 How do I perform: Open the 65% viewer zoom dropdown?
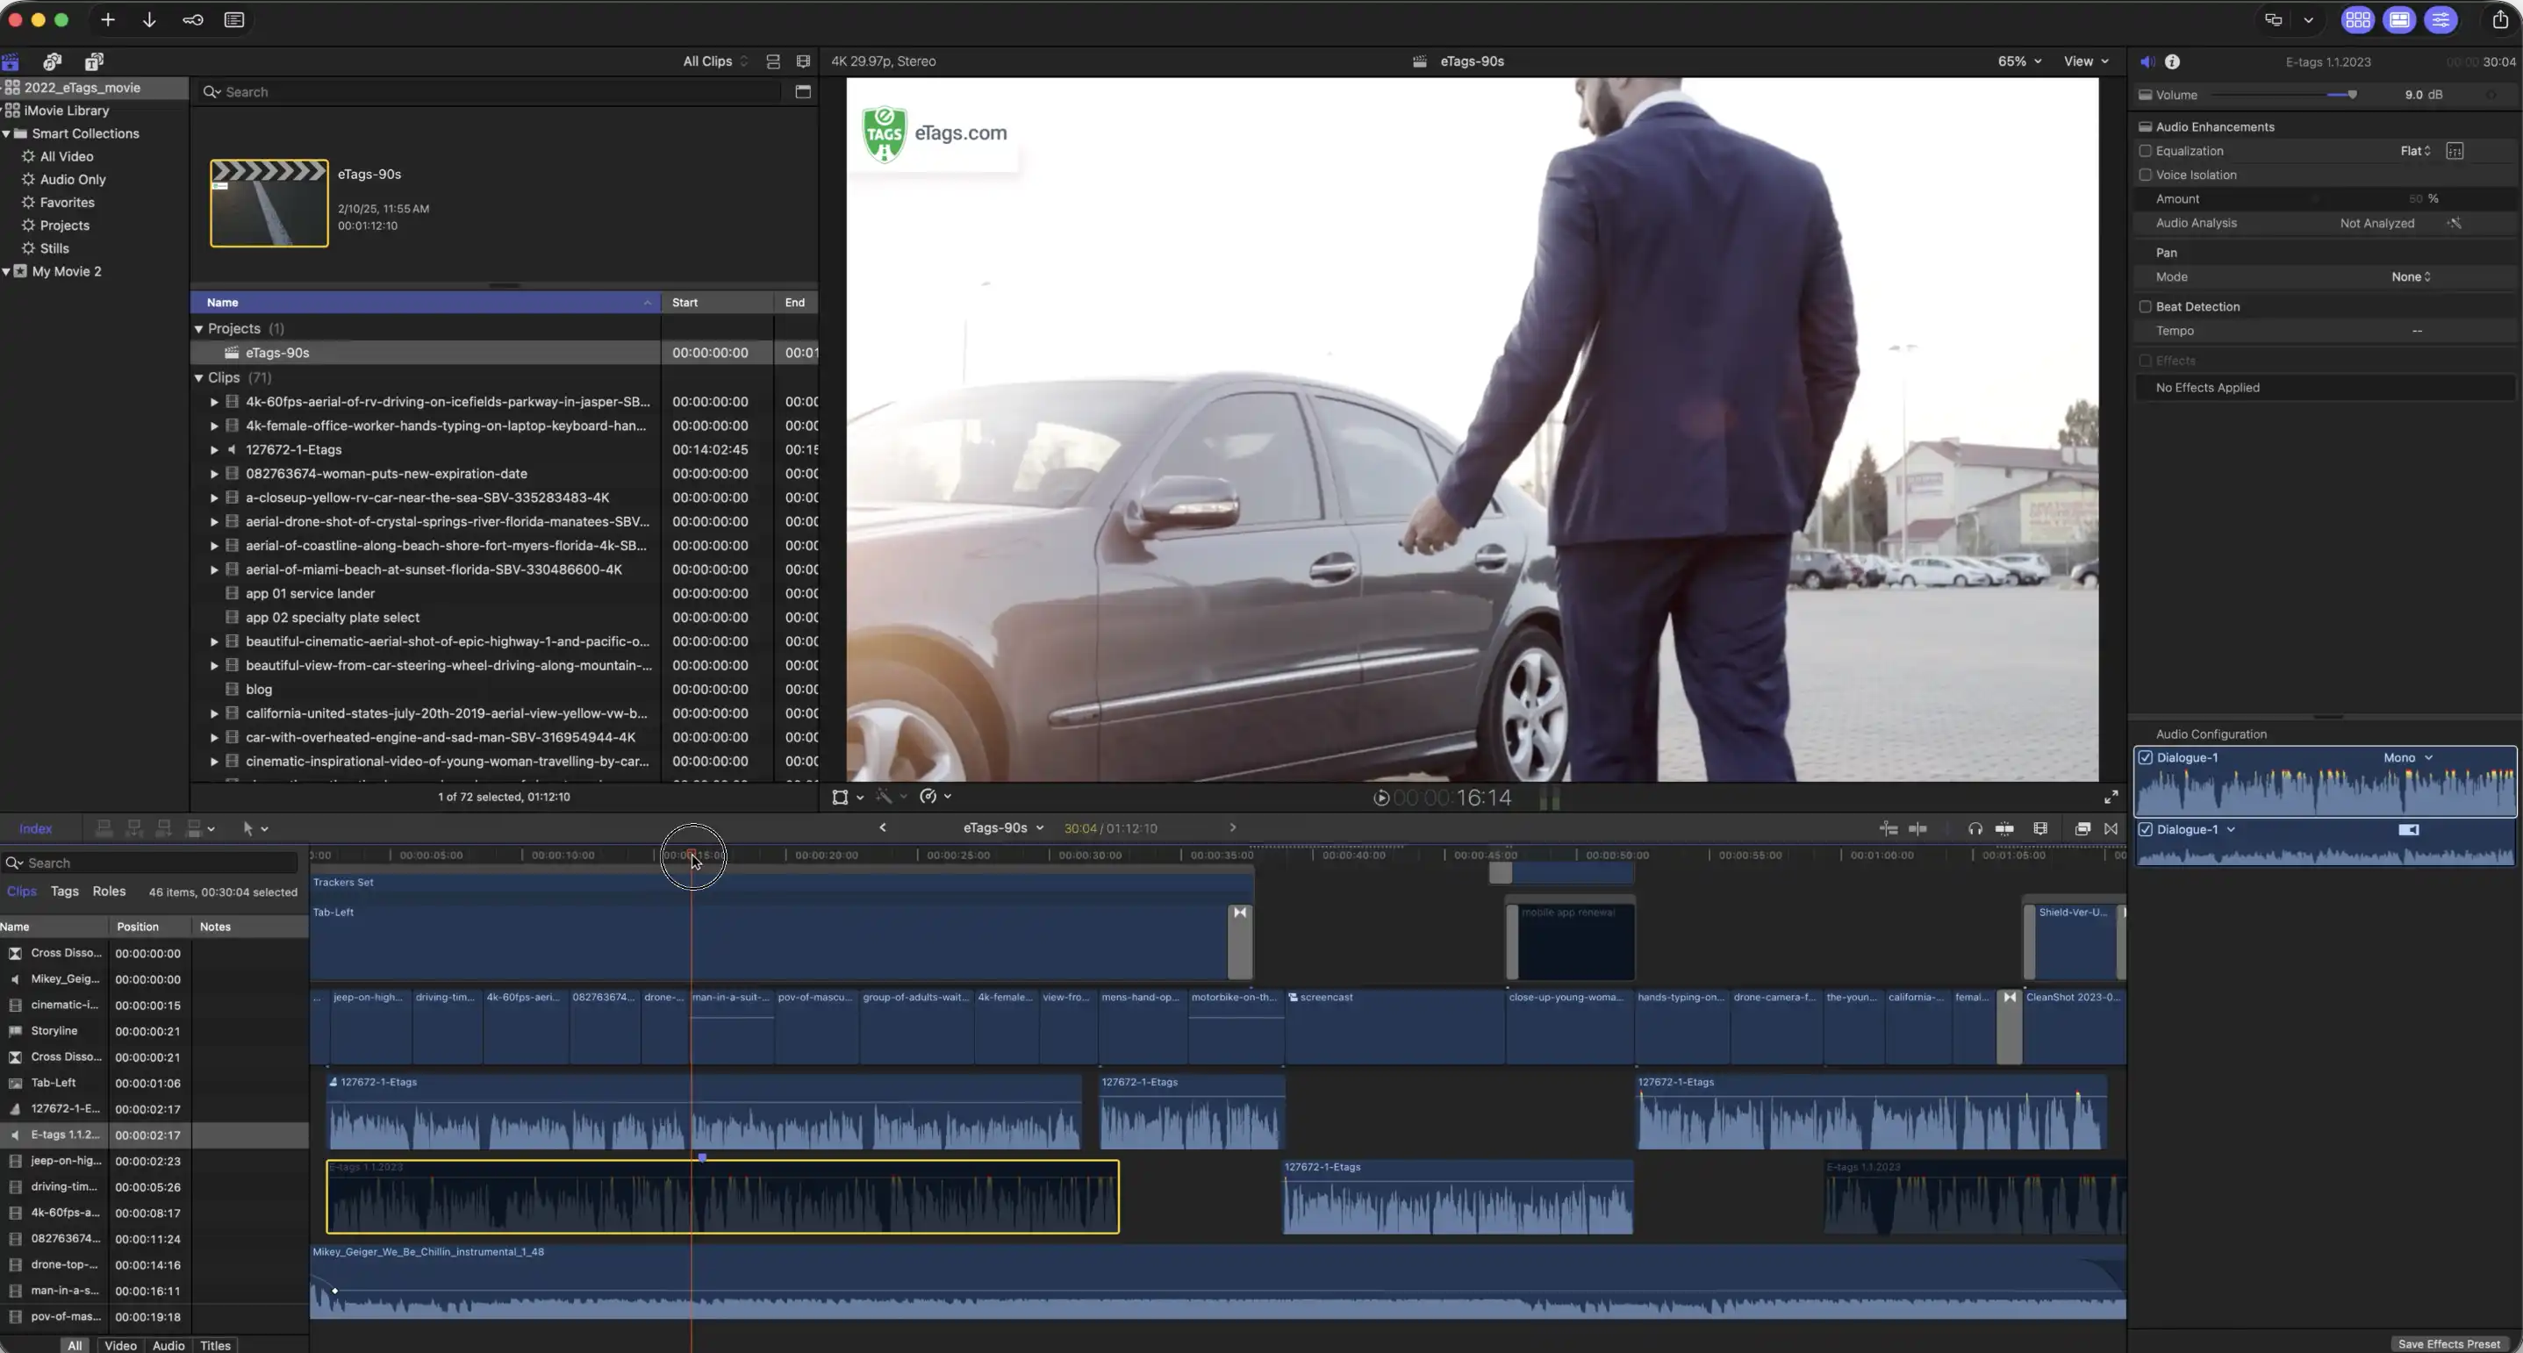click(x=2019, y=61)
